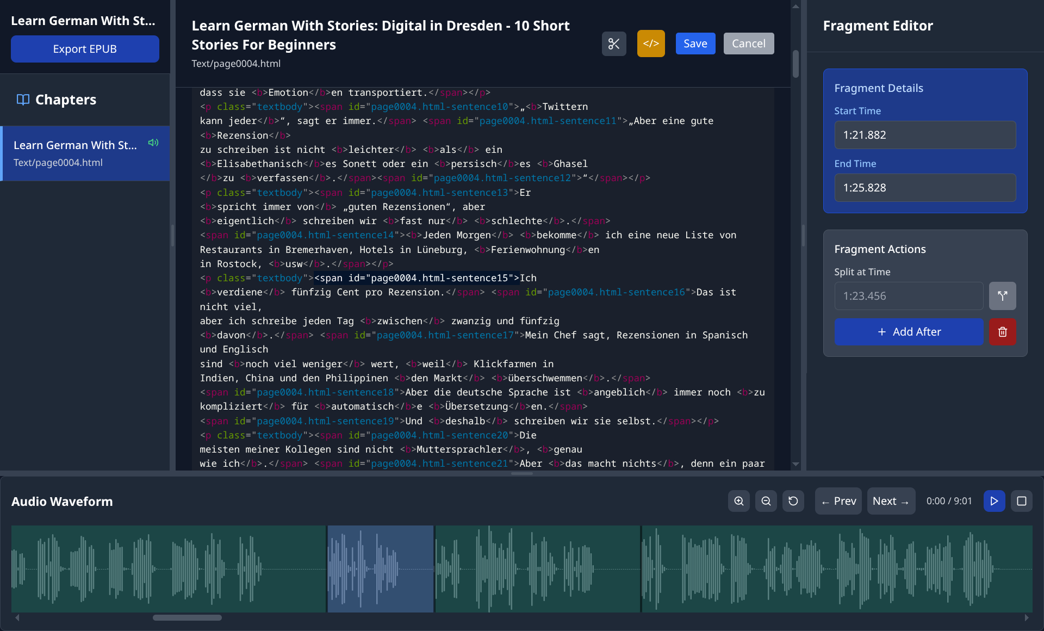Click the split fragment icon button
This screenshot has height=631, width=1044.
pyautogui.click(x=1002, y=296)
